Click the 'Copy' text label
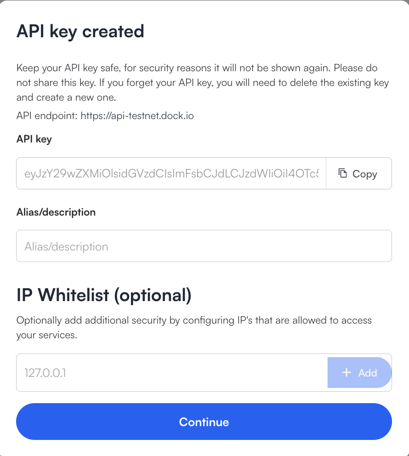Screen dimensions: 409x456 click(x=365, y=174)
